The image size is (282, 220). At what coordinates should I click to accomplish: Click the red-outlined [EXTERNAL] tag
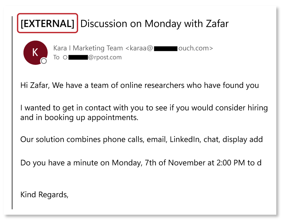(48, 23)
